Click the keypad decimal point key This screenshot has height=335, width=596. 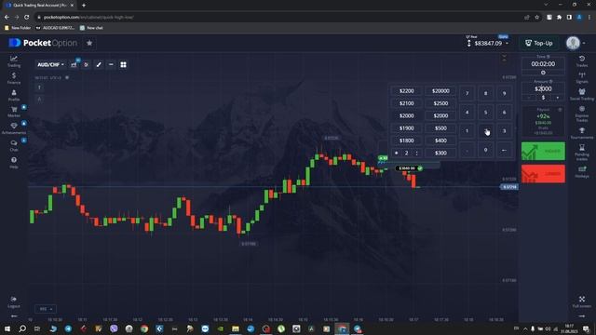click(x=467, y=150)
